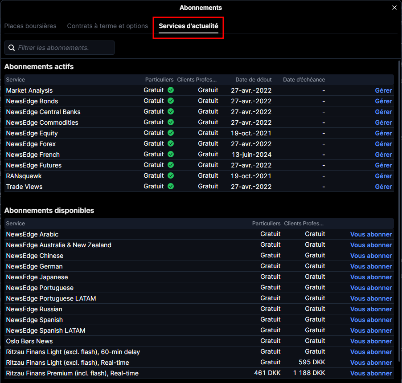This screenshot has width=402, height=383.
Task: Click Gérer for NewsEdge French
Action: pyautogui.click(x=383, y=155)
